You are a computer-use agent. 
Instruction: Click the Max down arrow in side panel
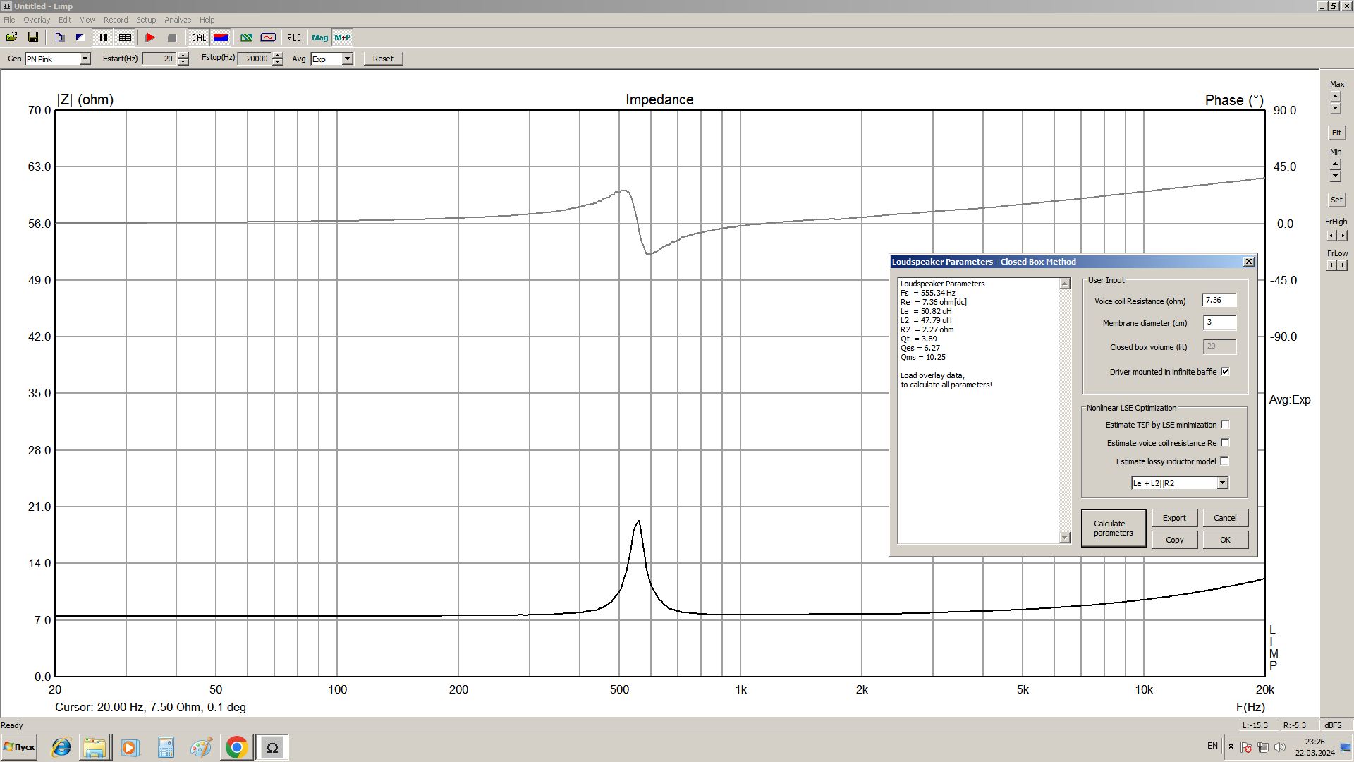point(1335,108)
